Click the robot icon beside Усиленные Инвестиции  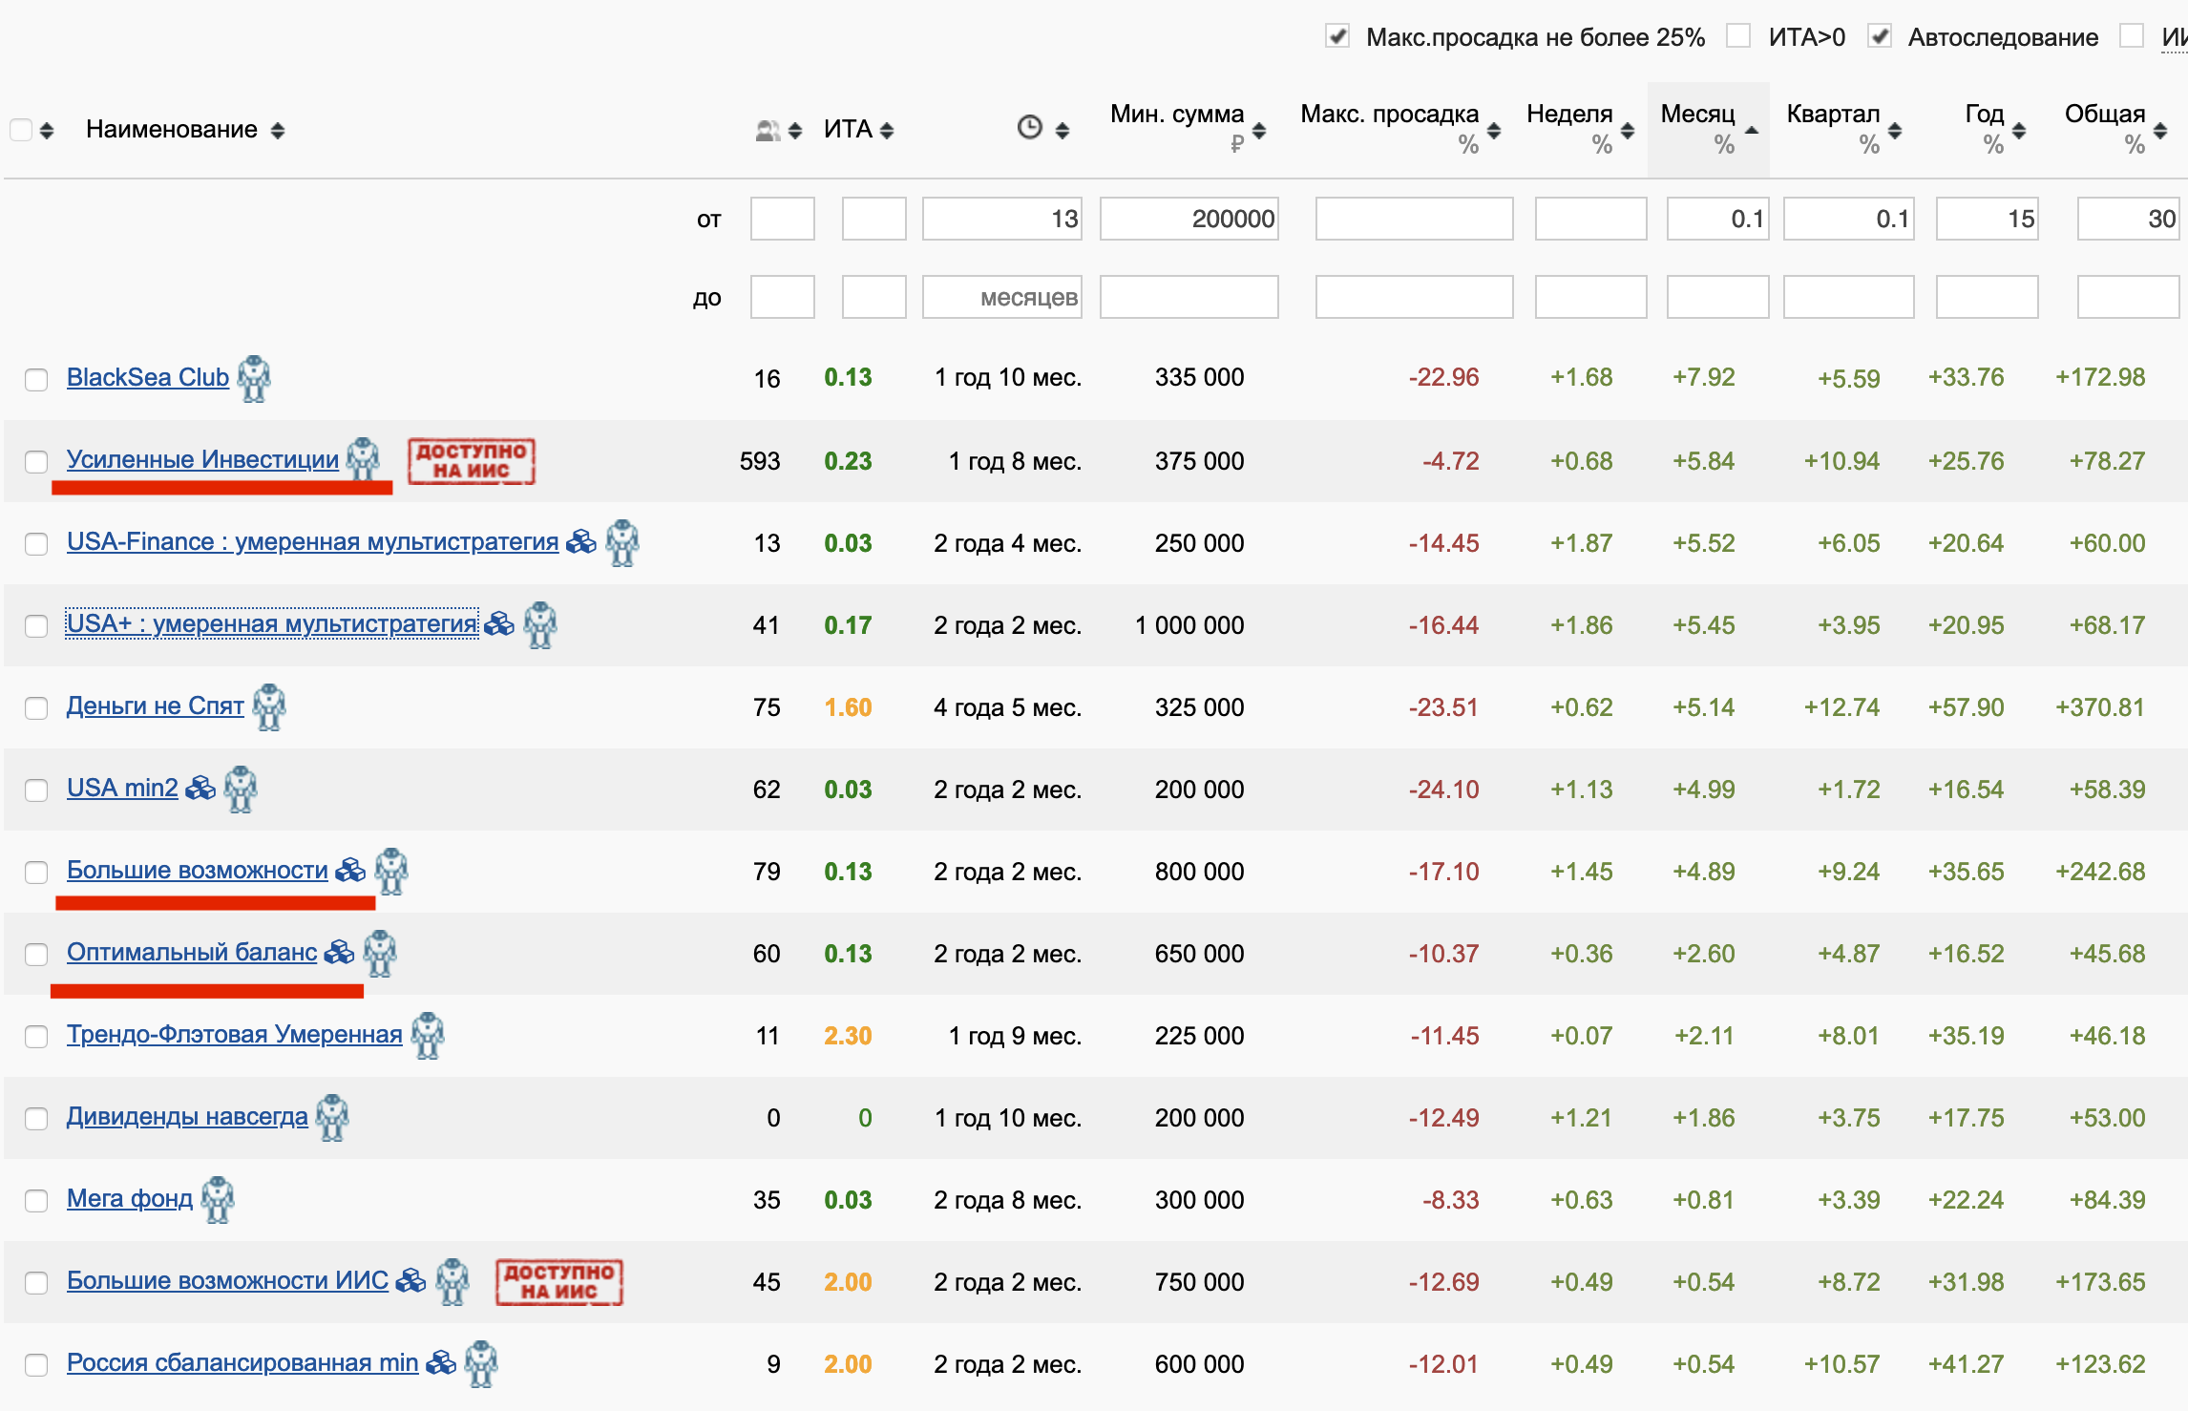(363, 461)
